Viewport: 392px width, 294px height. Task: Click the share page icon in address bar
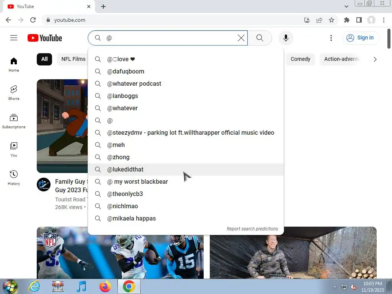coord(319,20)
